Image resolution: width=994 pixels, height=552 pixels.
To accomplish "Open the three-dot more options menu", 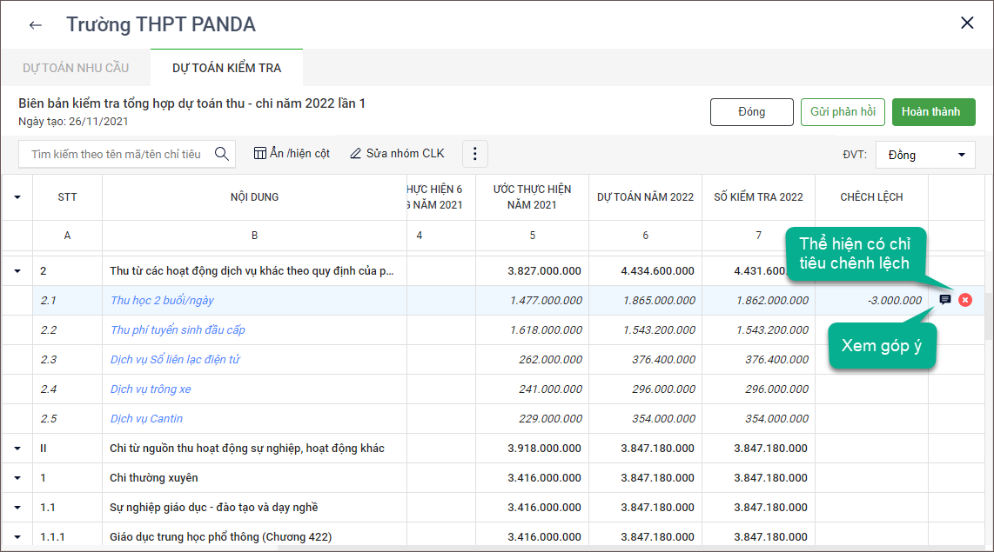I will 475,154.
